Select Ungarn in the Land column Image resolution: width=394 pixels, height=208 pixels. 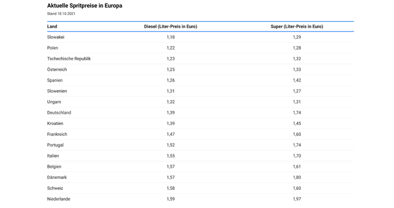tap(54, 102)
